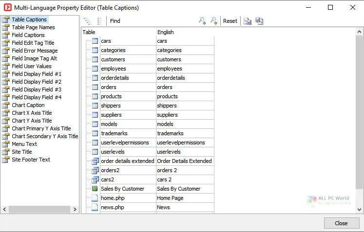Screen dimensions: 364x232
Task: Click the cars2 view icon
Action: [x=95, y=179]
